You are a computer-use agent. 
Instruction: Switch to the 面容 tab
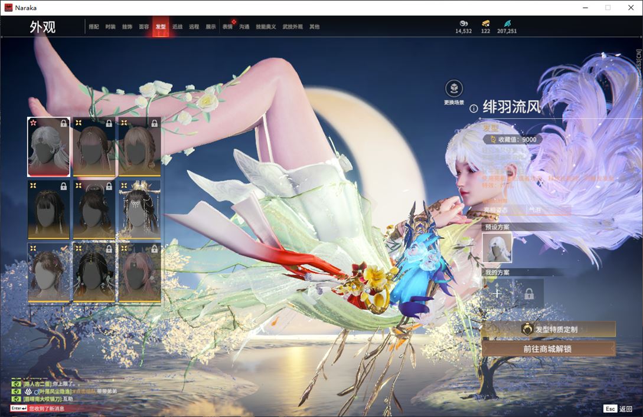pos(143,27)
